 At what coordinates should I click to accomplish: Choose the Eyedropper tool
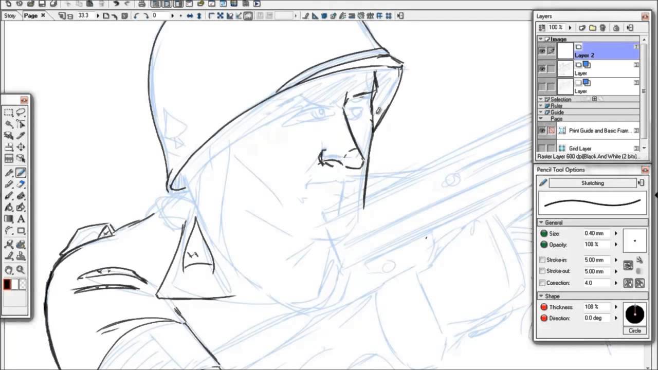(21, 135)
